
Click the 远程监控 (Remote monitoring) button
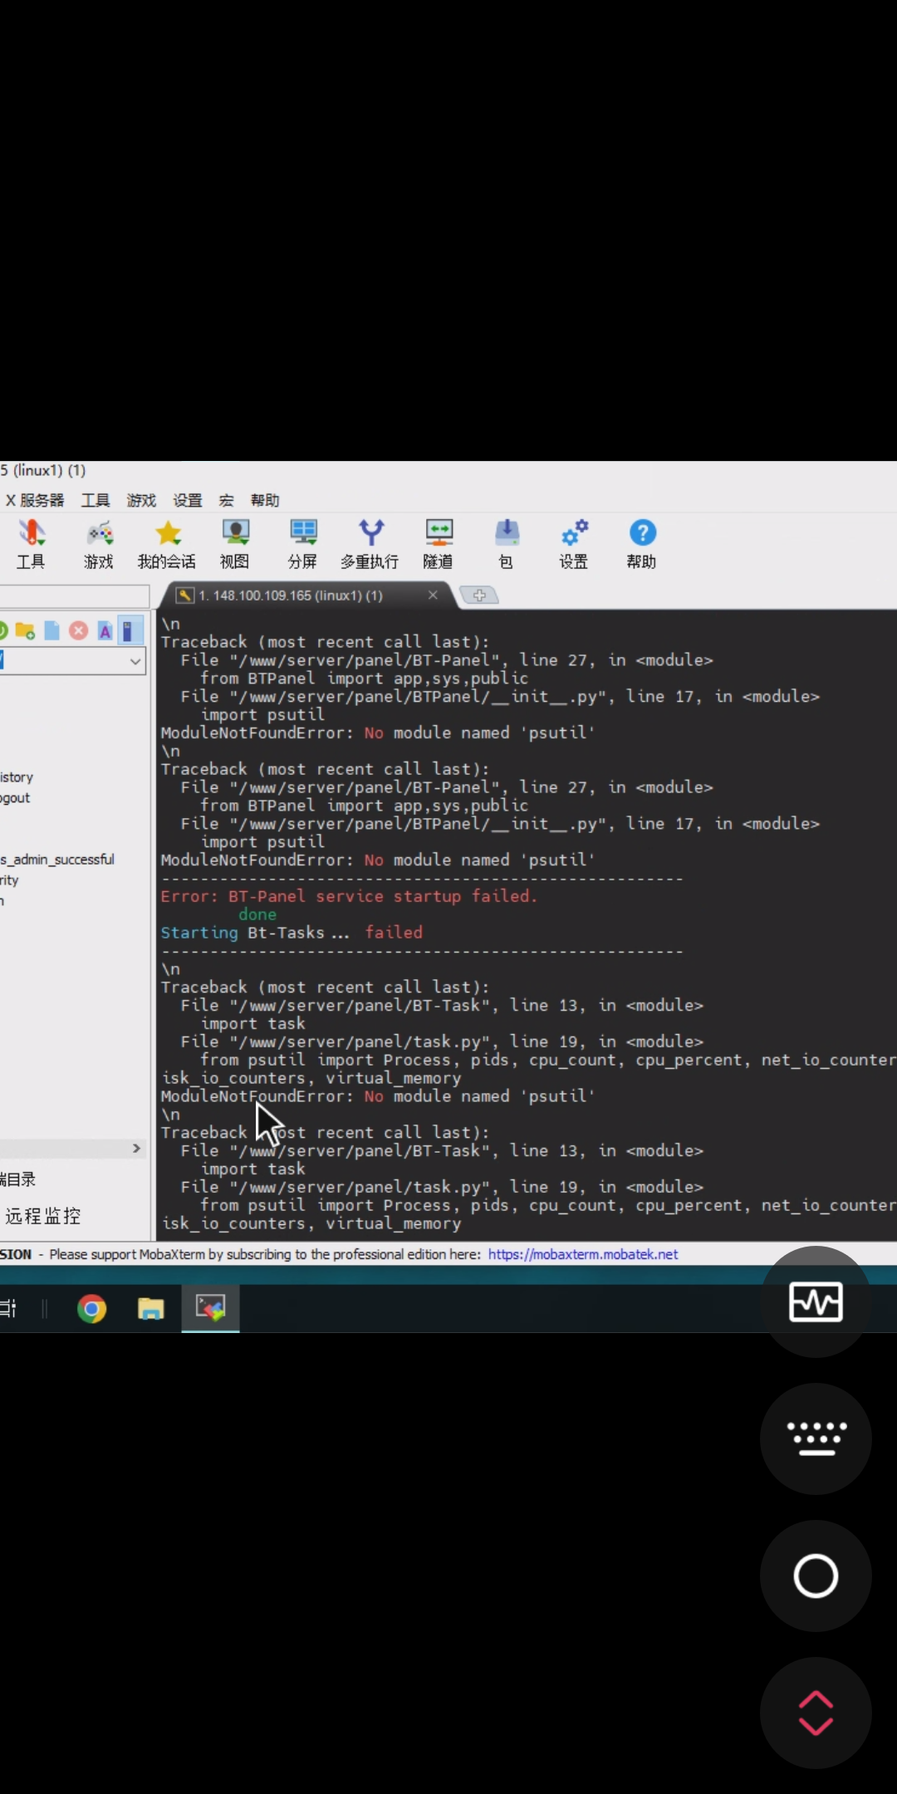point(43,1216)
